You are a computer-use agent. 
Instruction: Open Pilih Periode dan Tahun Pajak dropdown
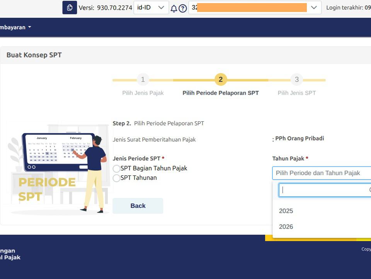[322, 173]
